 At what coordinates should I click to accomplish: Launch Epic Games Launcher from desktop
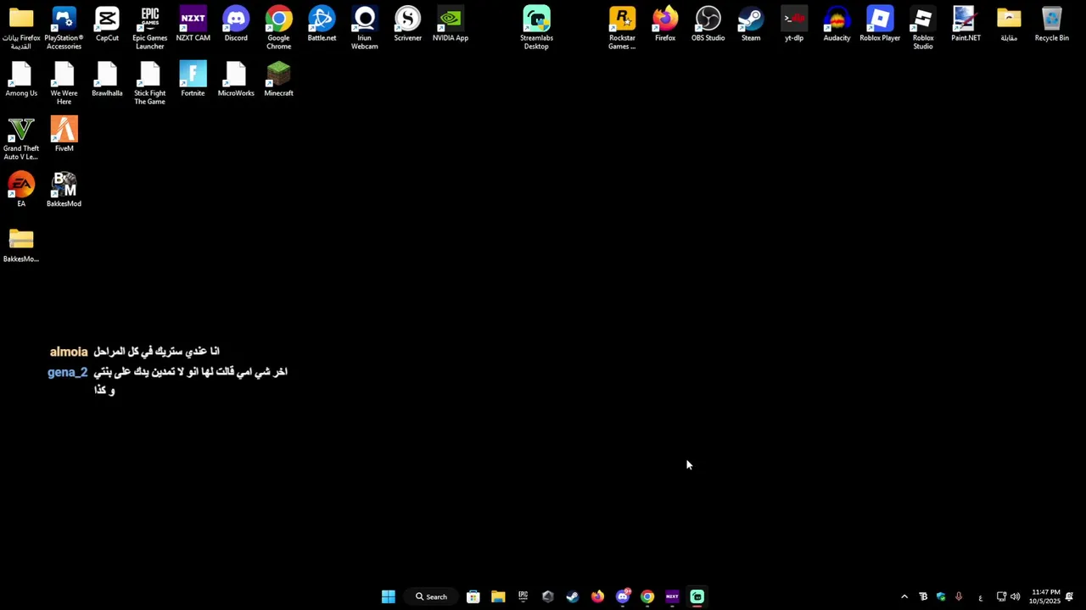[x=150, y=28]
